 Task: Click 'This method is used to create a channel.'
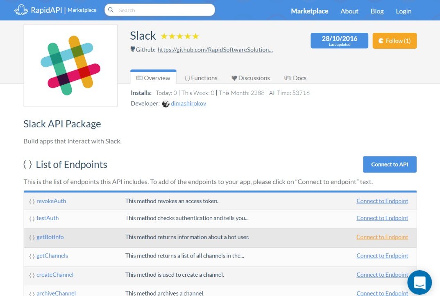tap(175, 275)
